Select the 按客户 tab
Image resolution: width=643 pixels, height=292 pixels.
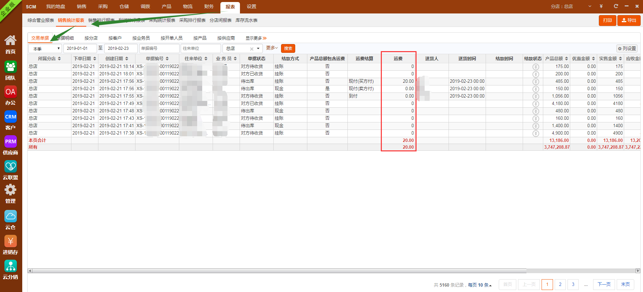115,38
